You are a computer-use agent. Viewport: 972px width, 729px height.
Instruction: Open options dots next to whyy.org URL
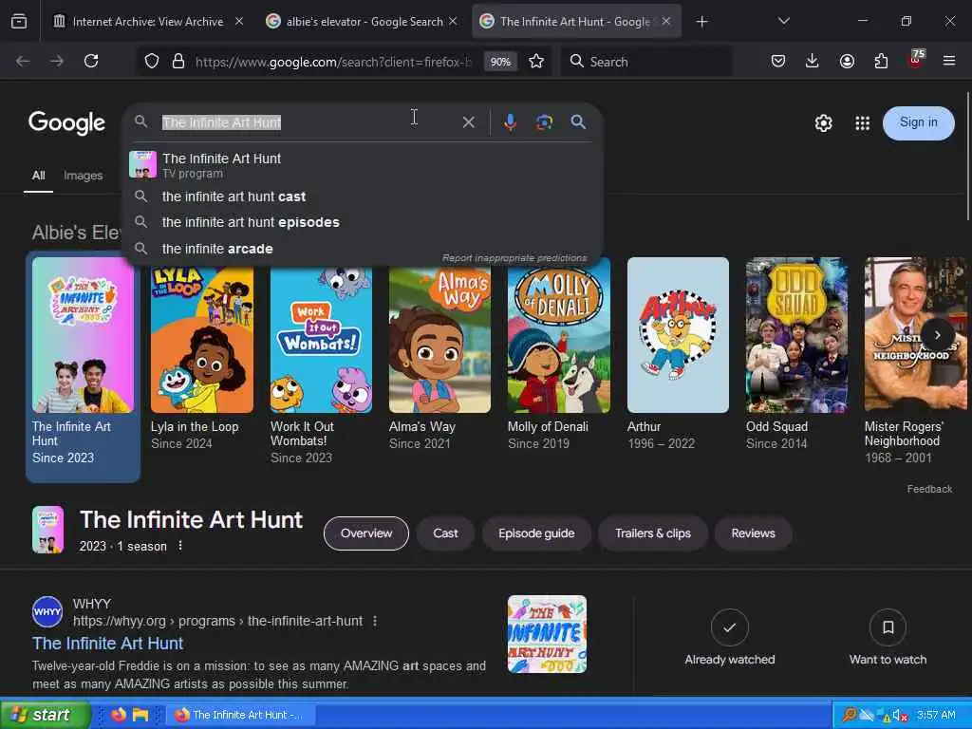(x=375, y=621)
